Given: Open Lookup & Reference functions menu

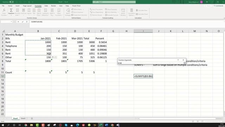Looking at the screenshot, I should pos(45,12).
